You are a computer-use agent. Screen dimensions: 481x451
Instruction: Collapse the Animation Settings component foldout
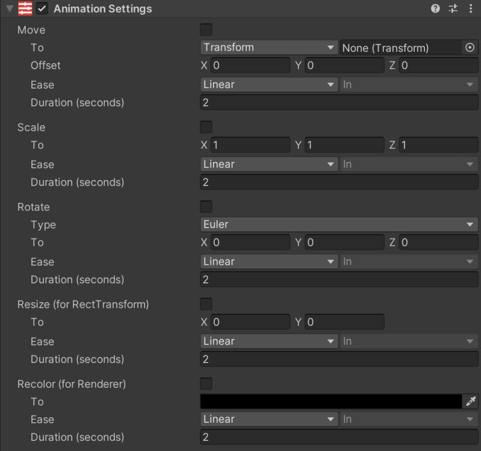10,8
